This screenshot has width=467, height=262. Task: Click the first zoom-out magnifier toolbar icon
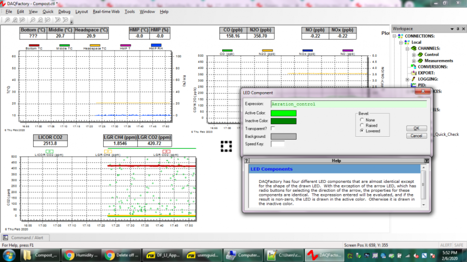click(x=33, y=20)
